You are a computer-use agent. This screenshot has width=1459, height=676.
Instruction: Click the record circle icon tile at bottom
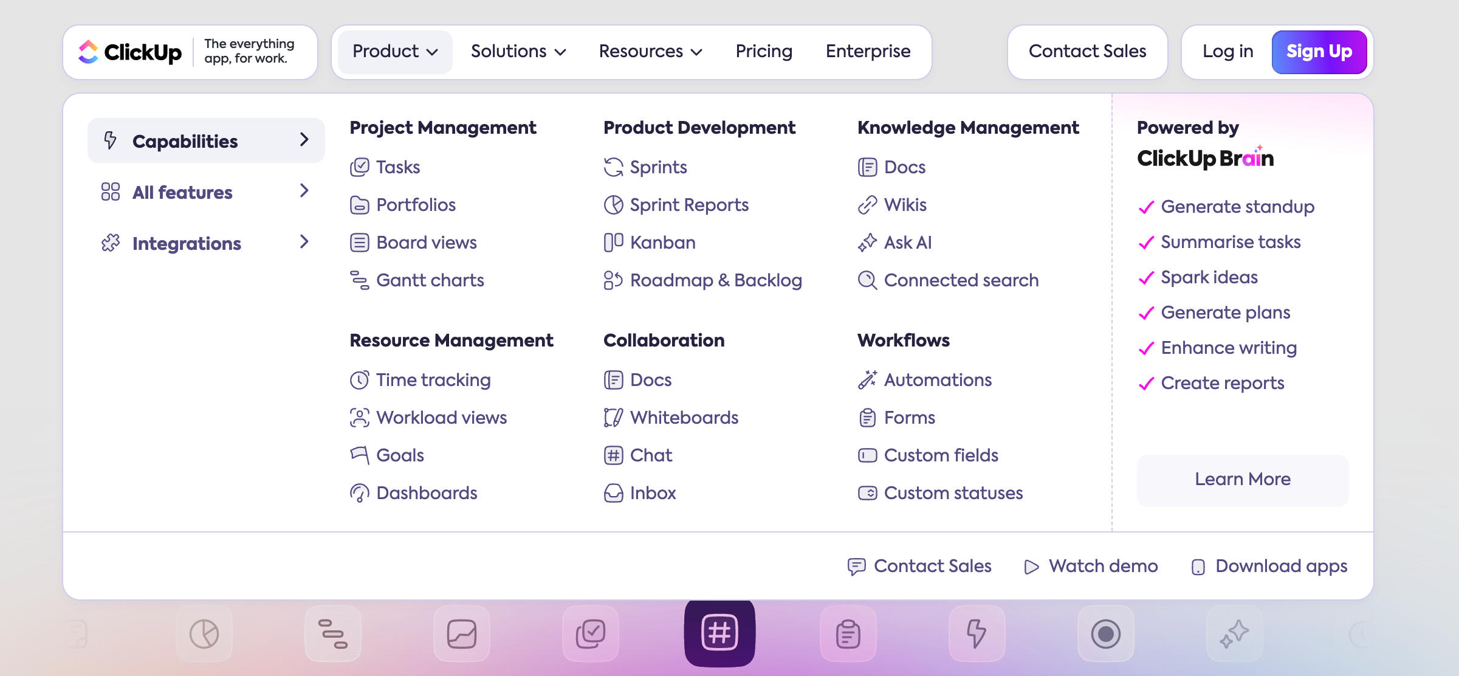click(x=1105, y=634)
